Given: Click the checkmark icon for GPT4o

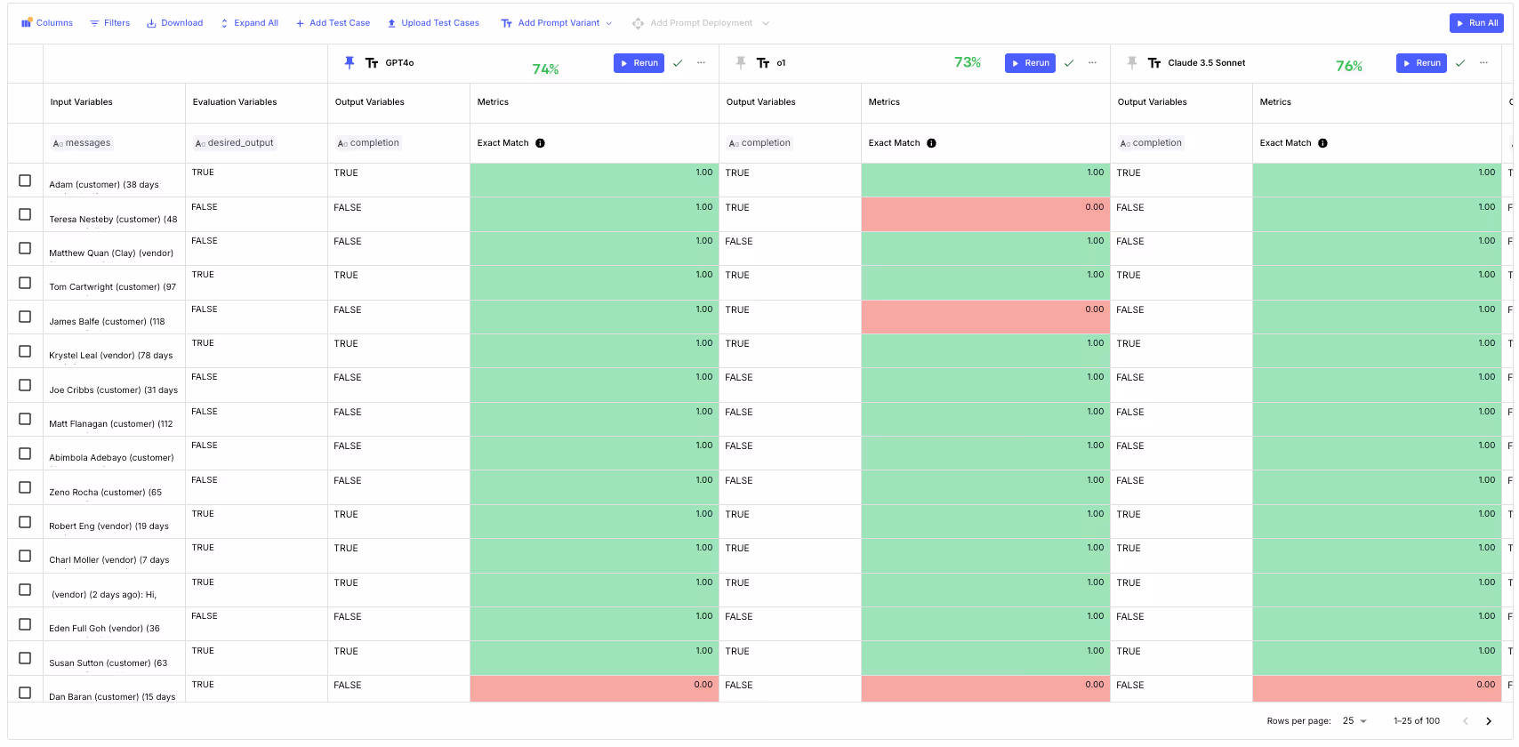Looking at the screenshot, I should pos(678,63).
